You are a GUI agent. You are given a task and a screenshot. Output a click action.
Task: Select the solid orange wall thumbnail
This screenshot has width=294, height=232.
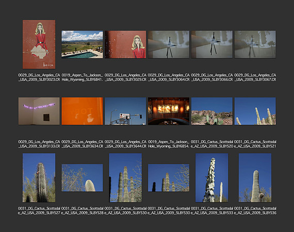[x=82, y=111]
